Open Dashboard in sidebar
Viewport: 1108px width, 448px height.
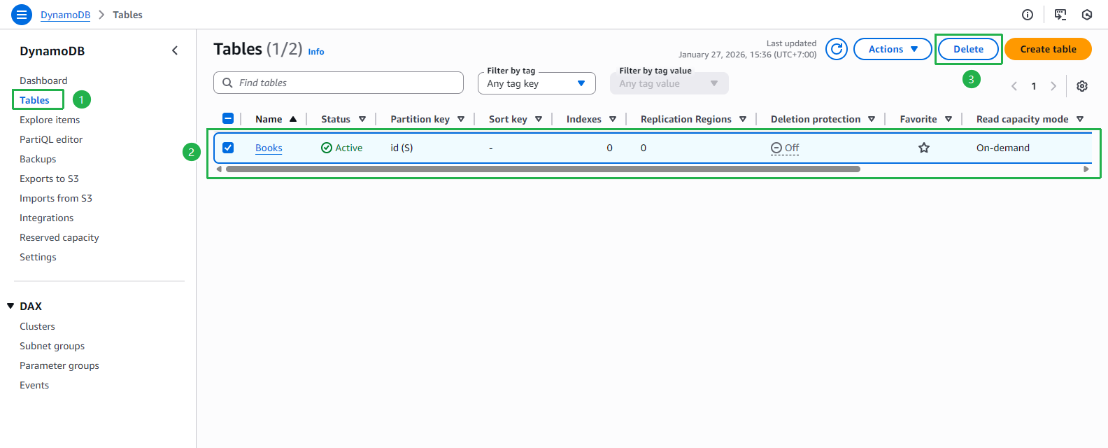click(x=43, y=80)
